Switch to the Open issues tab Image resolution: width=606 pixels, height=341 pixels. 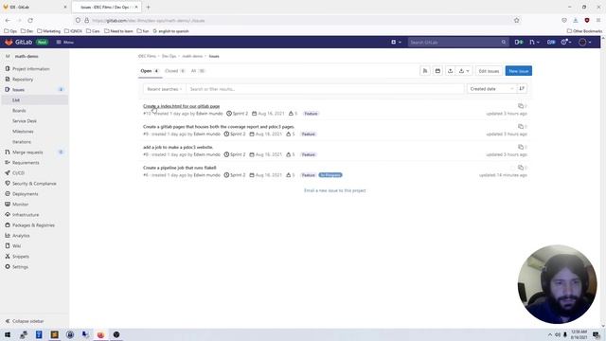click(x=150, y=71)
